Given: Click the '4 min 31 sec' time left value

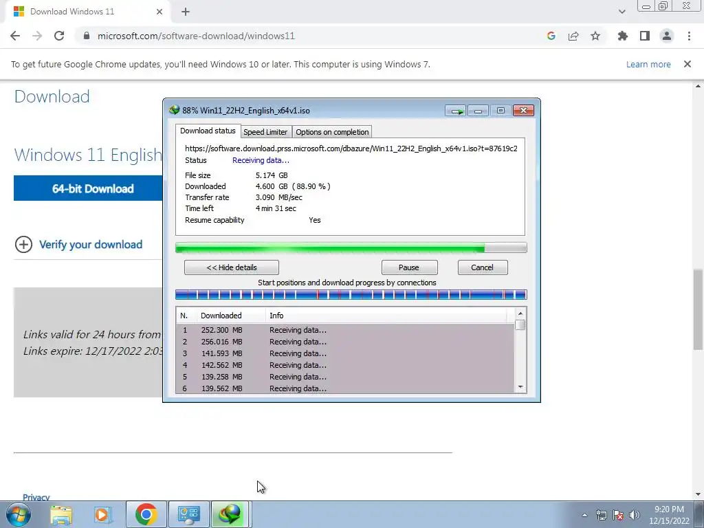Looking at the screenshot, I should click(x=276, y=208).
